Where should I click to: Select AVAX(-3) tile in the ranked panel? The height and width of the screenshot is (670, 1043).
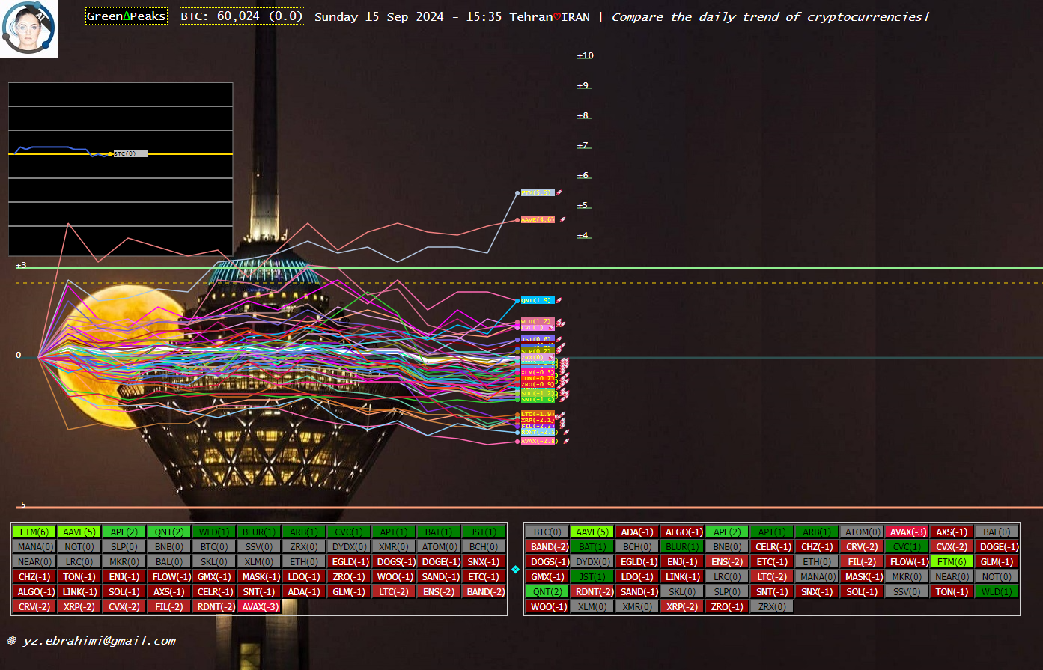click(259, 607)
